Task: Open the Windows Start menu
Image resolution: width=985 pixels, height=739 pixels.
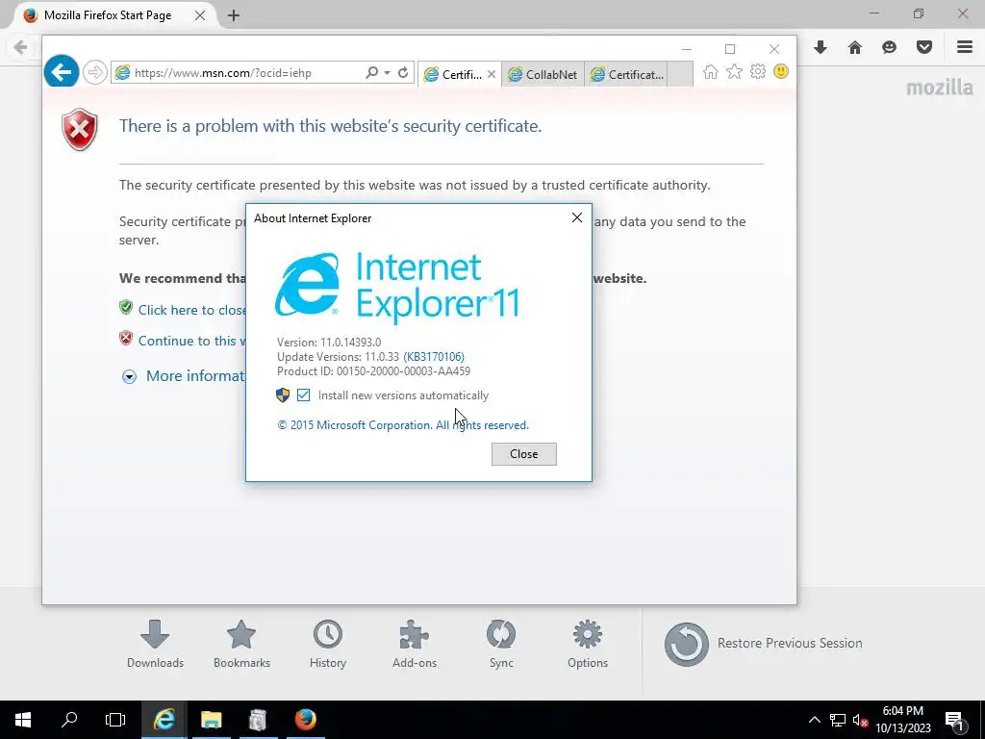Action: tap(23, 720)
